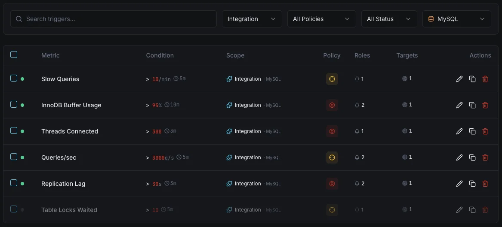Copy the Queries/sec trigger
Screen dimensions: 502x227
coord(472,157)
